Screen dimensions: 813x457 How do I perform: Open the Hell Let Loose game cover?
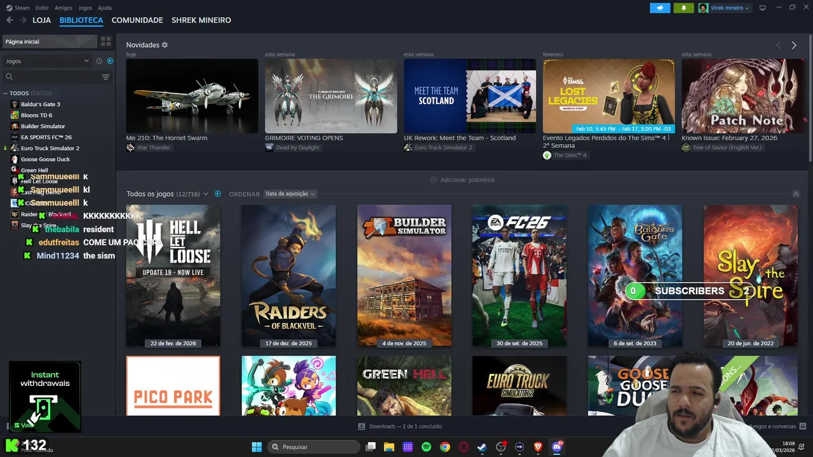(173, 275)
